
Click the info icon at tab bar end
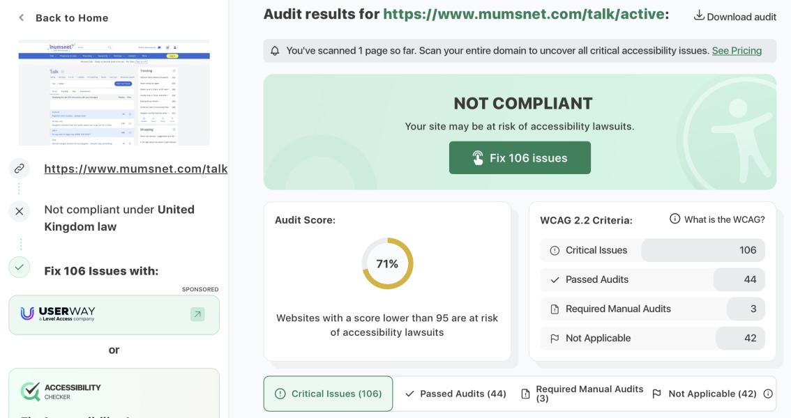point(769,394)
